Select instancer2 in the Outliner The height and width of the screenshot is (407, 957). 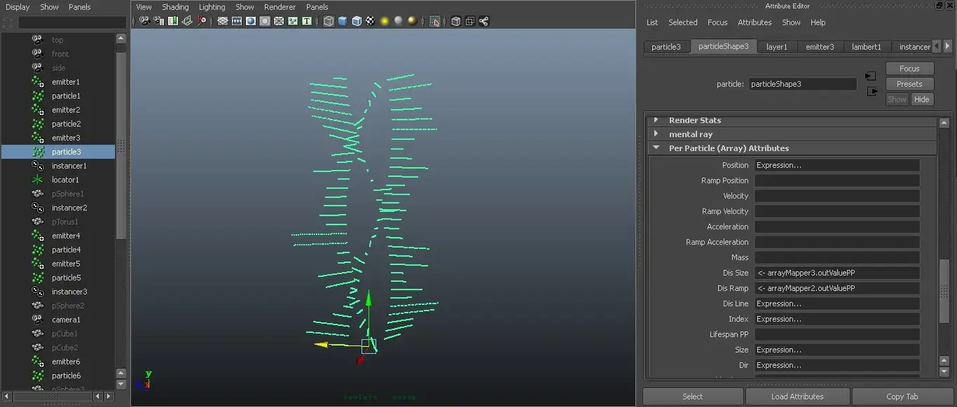69,208
